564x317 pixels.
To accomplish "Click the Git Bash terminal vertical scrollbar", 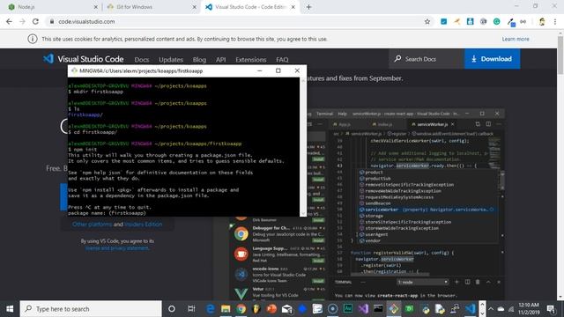I will (x=303, y=147).
